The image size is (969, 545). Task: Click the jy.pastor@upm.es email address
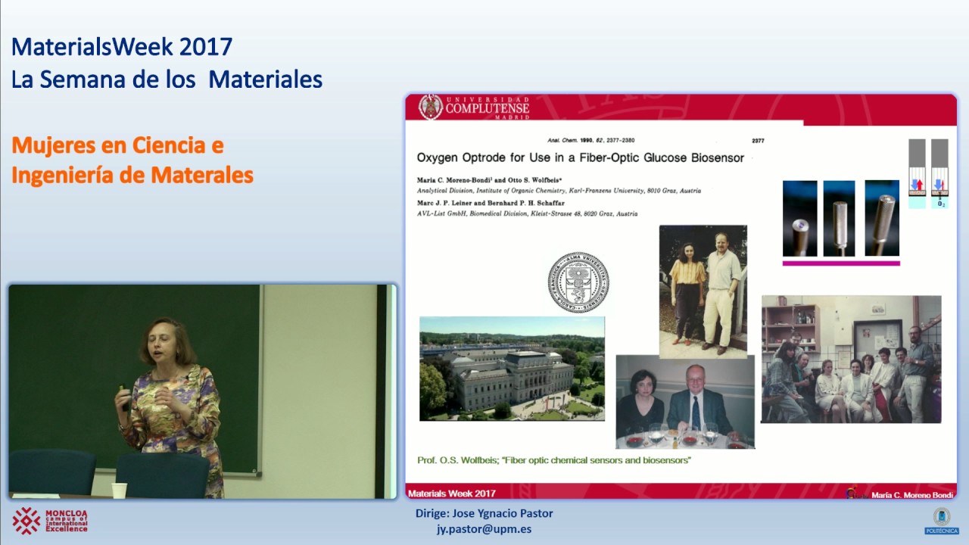tap(484, 529)
